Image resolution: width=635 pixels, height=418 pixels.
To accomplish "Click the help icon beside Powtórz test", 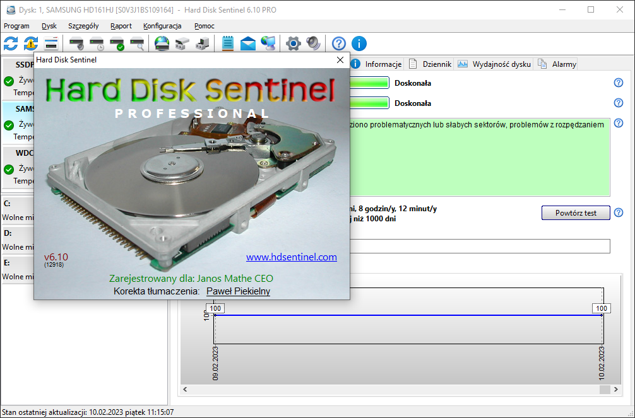I will [x=619, y=212].
